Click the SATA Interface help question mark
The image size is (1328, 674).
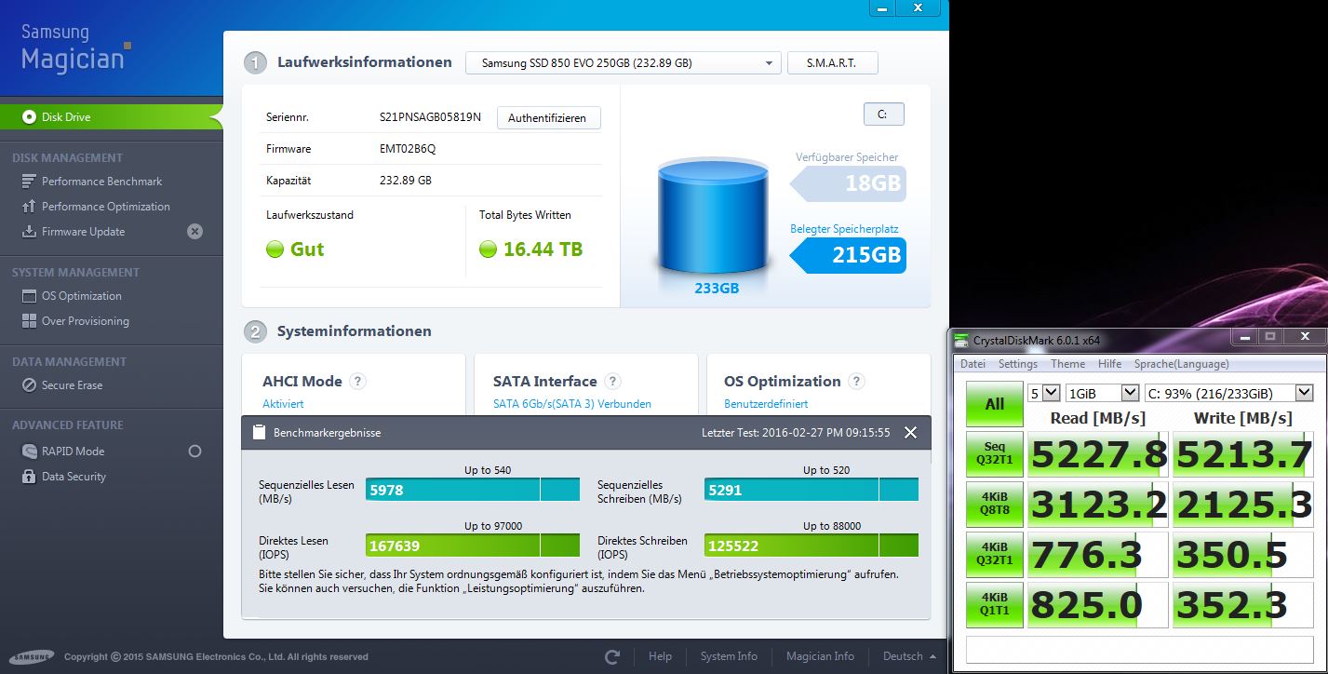612,381
